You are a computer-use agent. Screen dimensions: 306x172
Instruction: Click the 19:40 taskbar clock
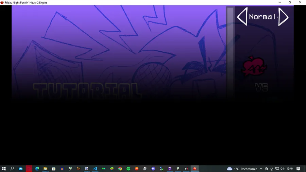(x=290, y=169)
